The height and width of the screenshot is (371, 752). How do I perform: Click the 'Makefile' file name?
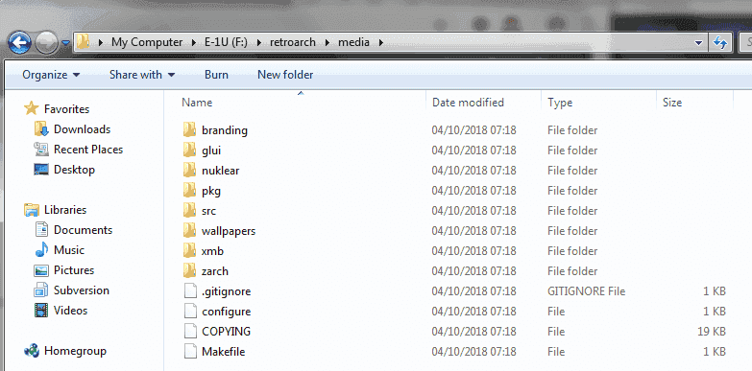(x=224, y=352)
